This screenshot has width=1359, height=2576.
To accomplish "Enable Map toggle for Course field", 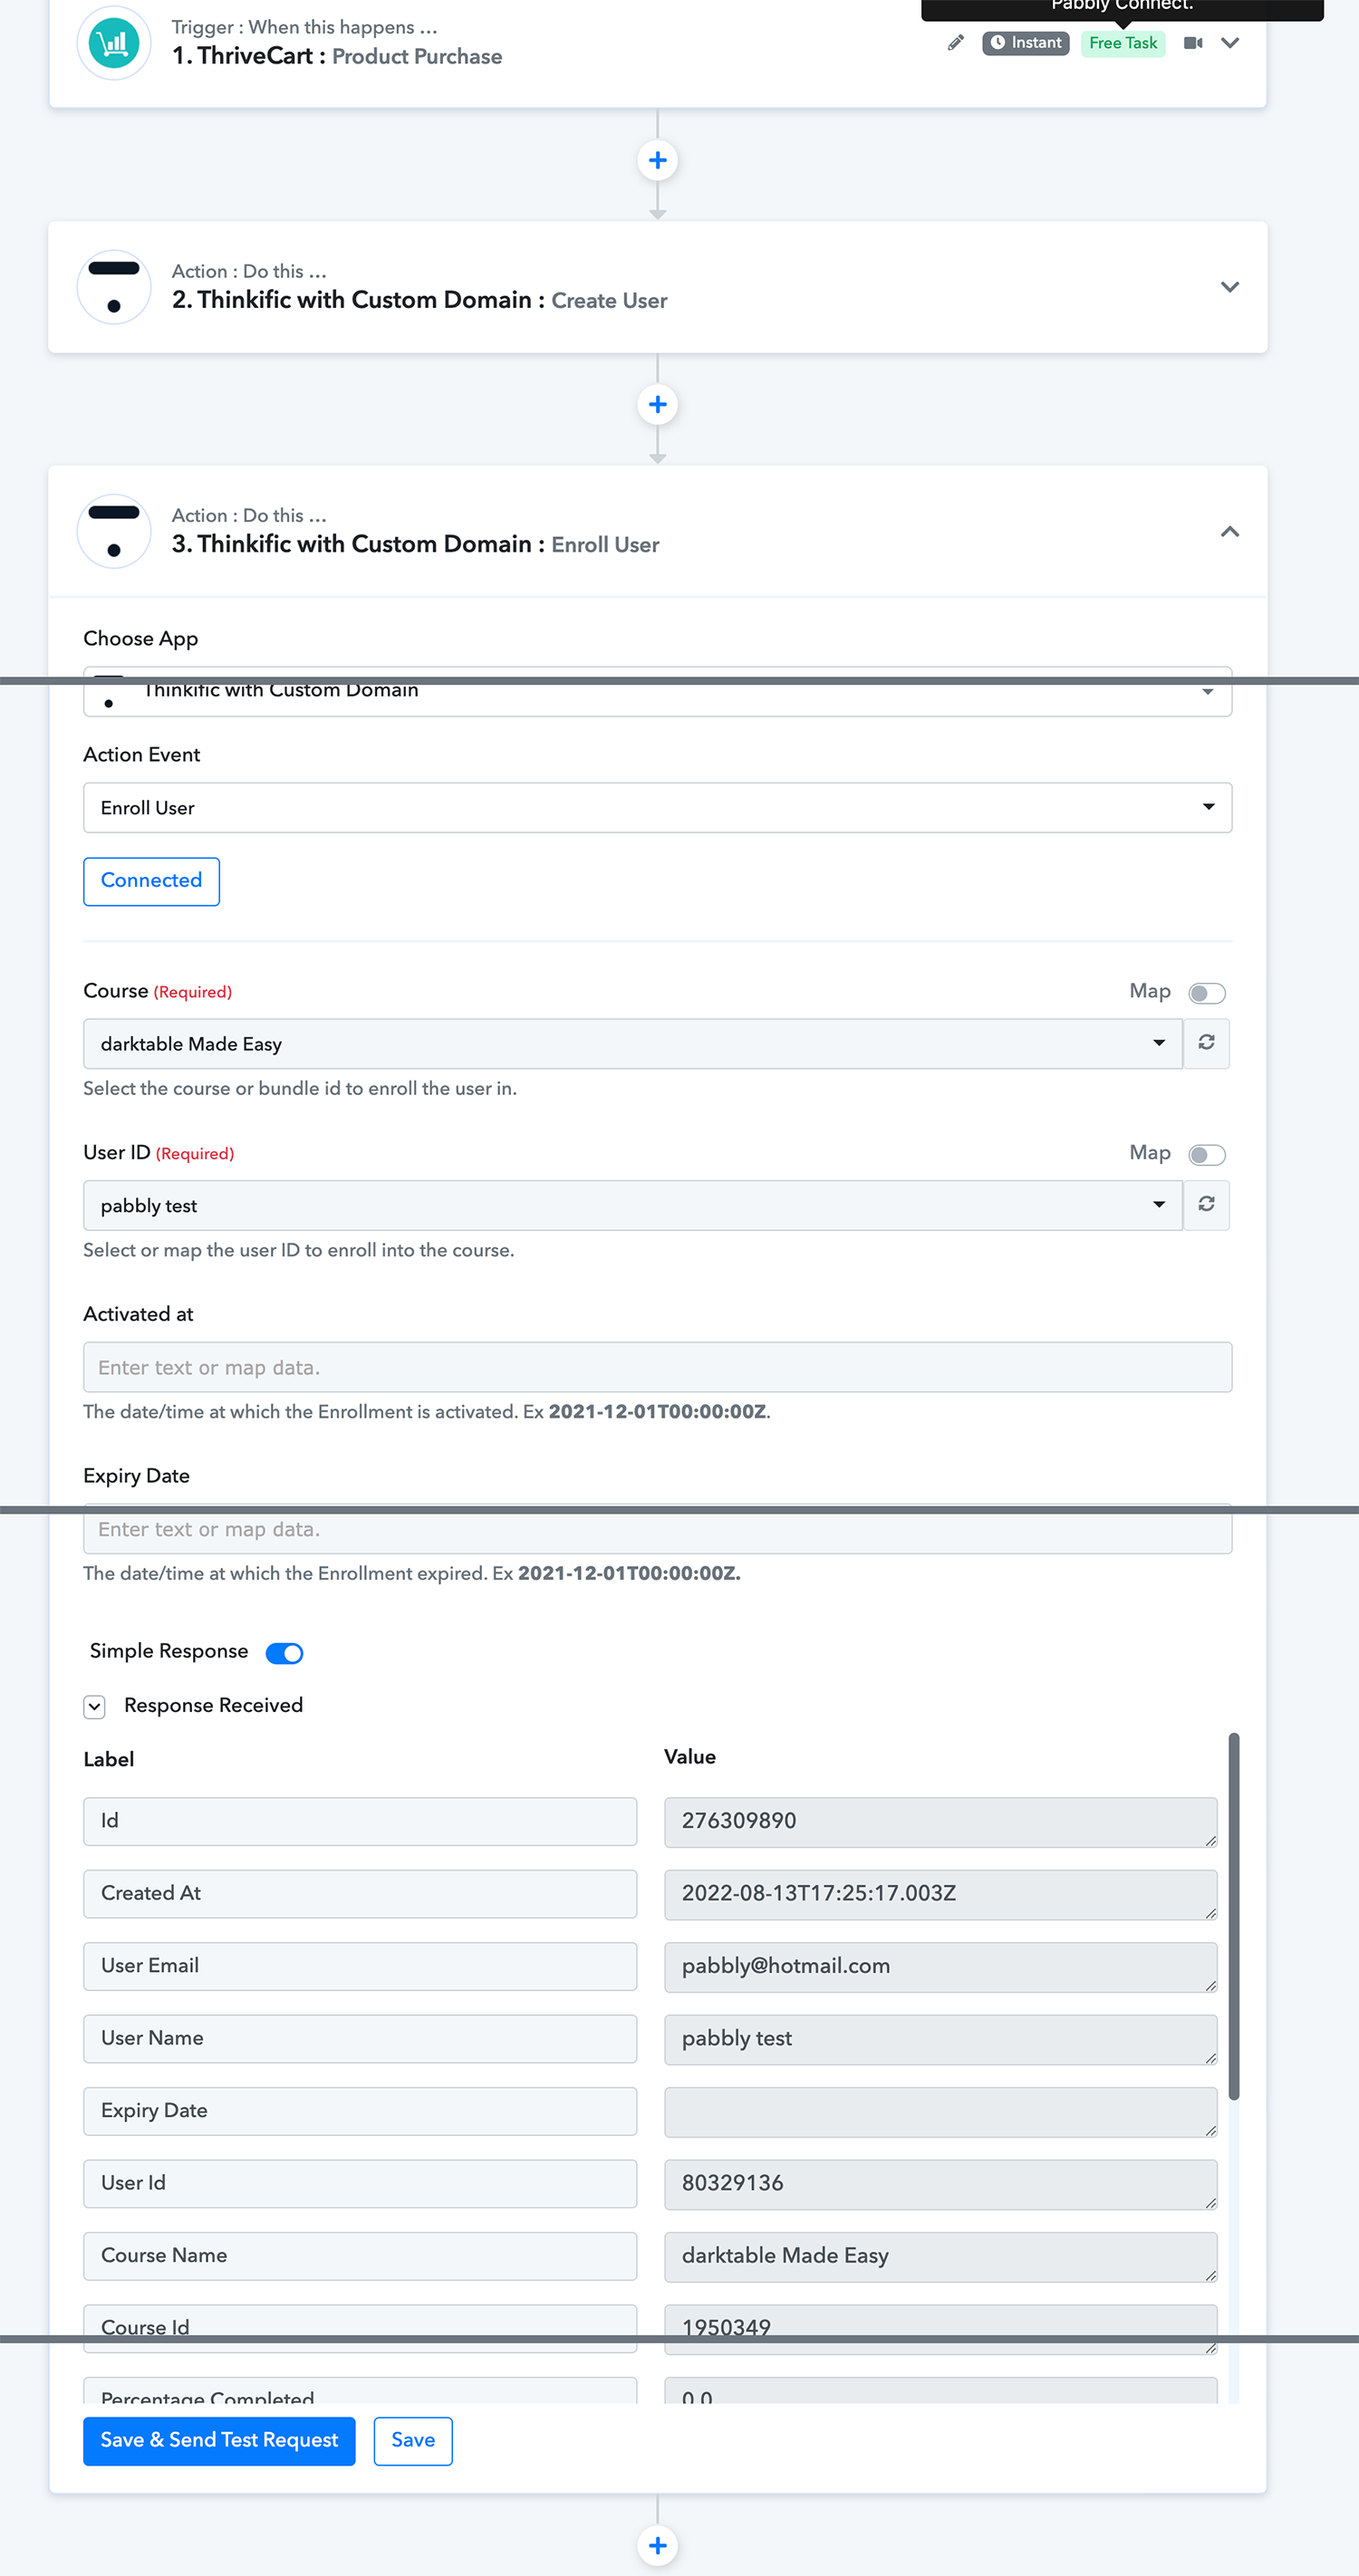I will [1206, 993].
